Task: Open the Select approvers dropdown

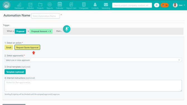Action: (x=93, y=60)
